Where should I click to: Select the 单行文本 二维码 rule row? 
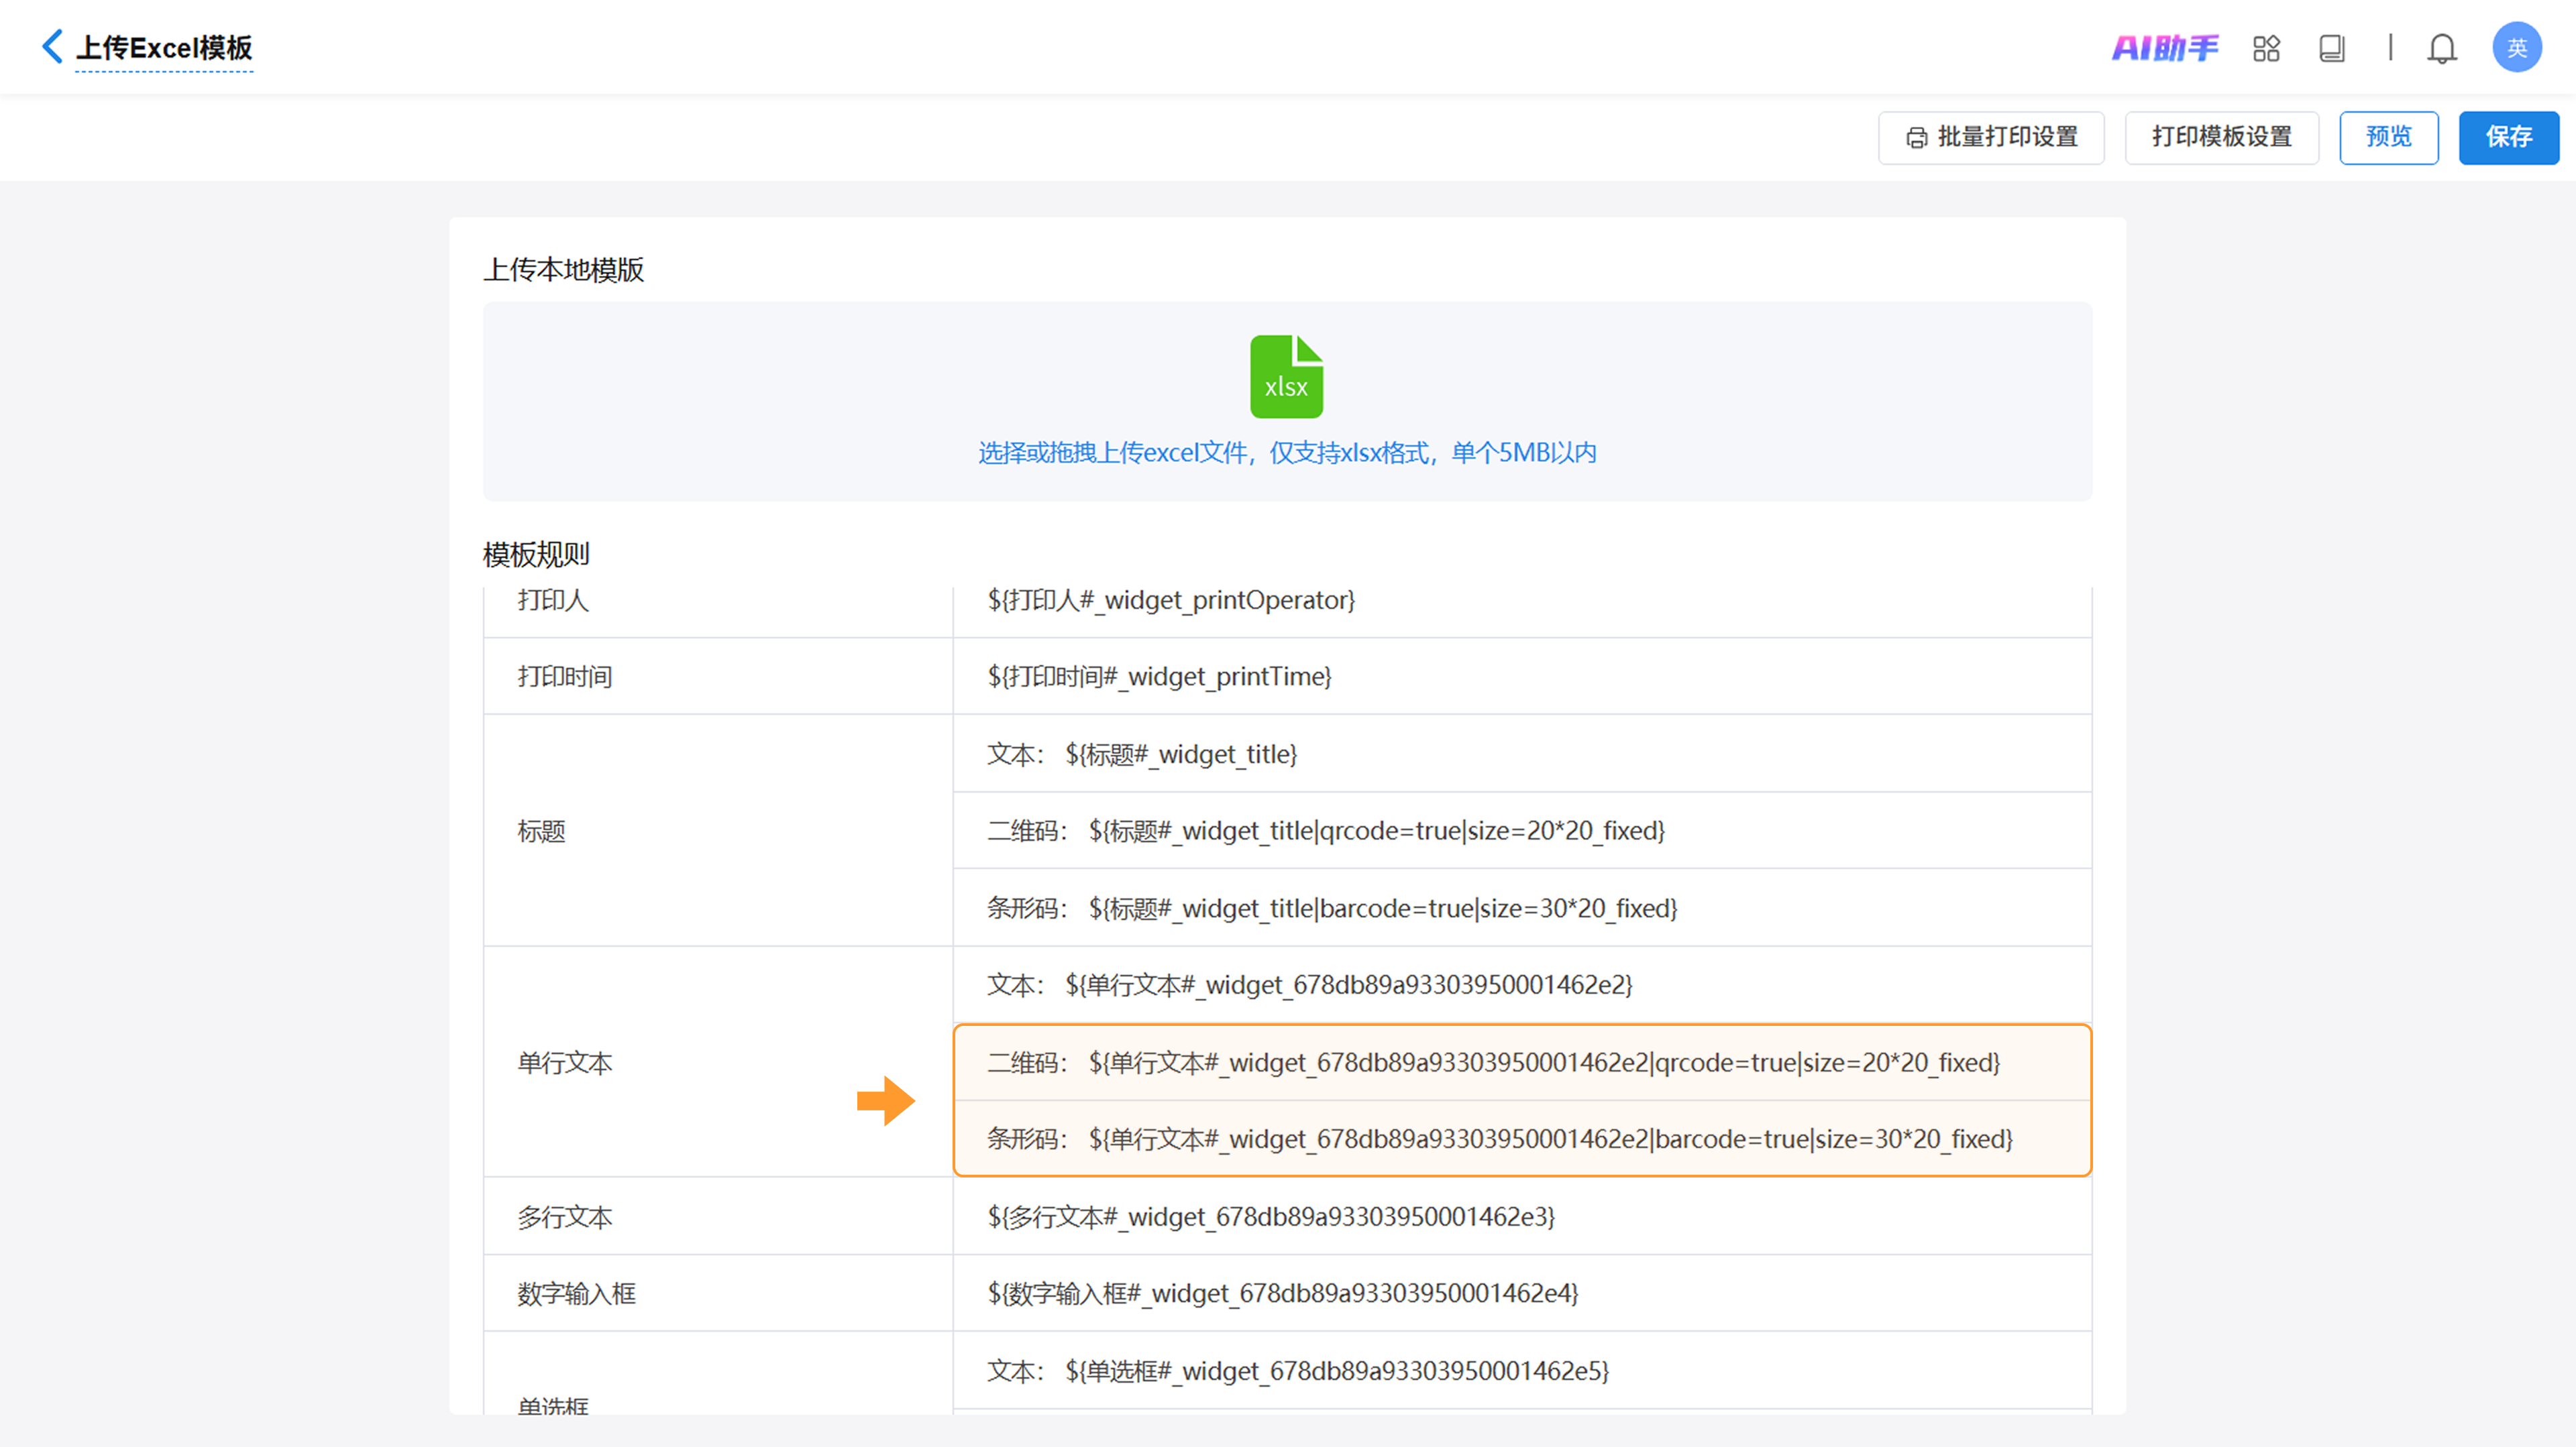click(1493, 1062)
